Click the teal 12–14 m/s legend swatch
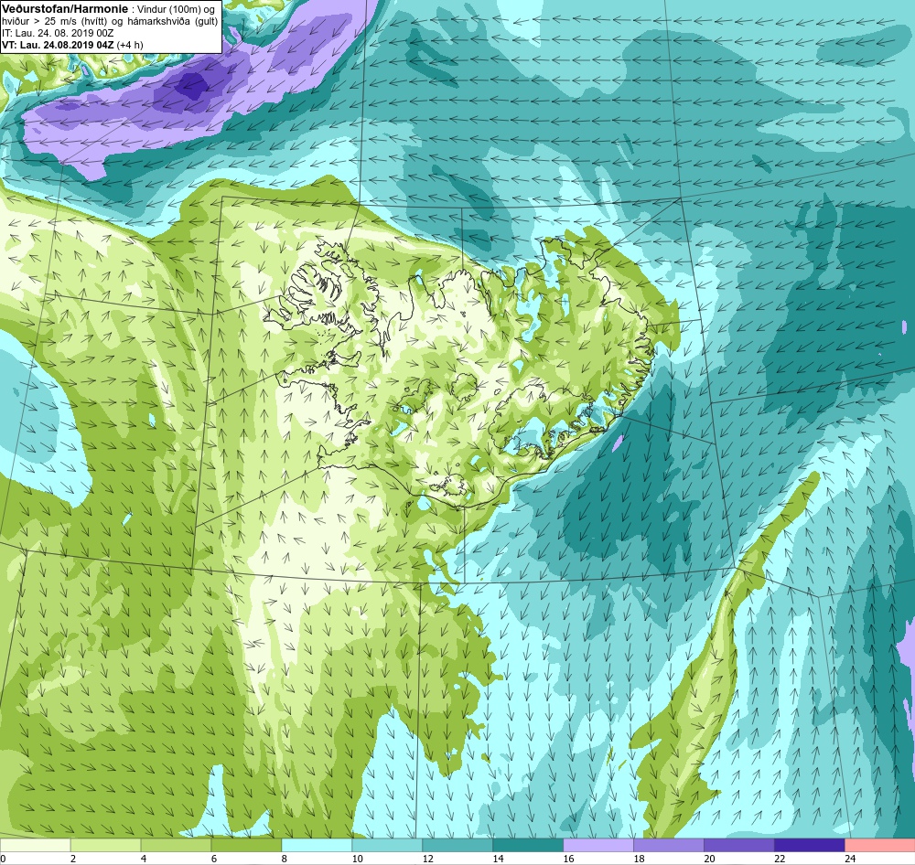The height and width of the screenshot is (865, 915). point(457,845)
